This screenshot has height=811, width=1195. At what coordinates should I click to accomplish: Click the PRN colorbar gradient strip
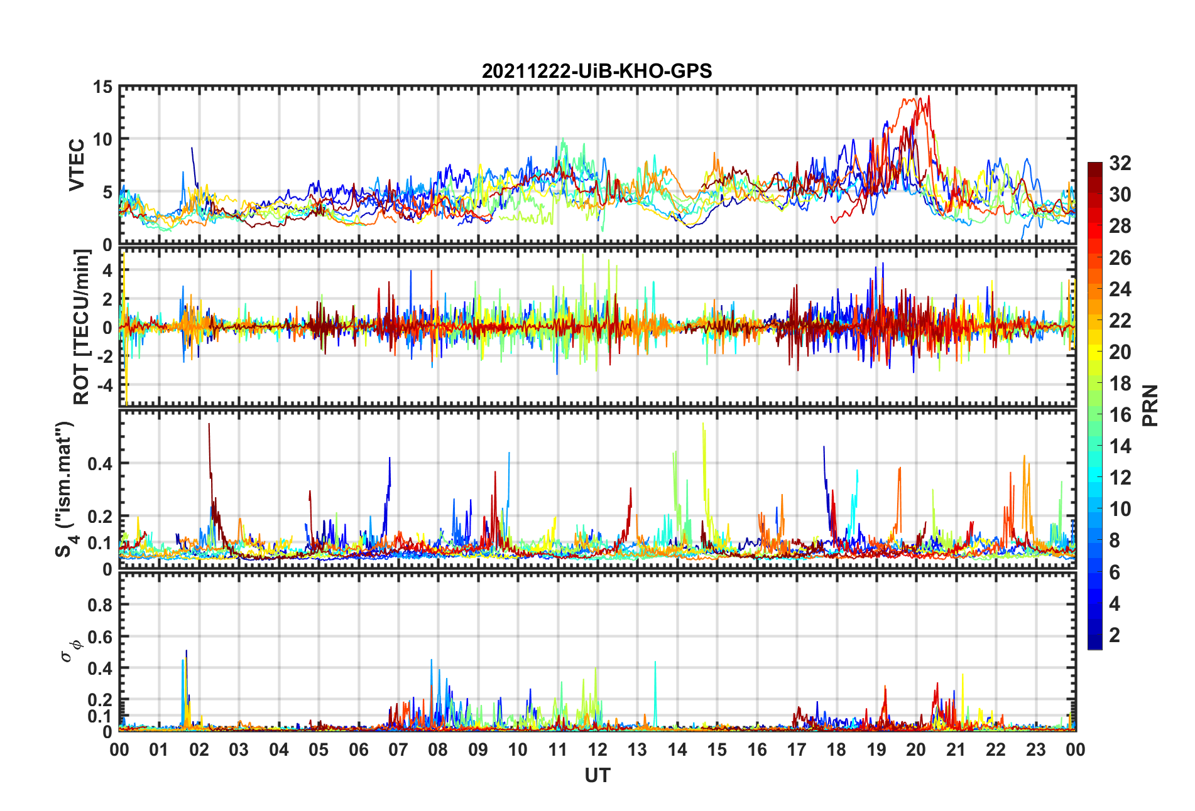tap(1094, 405)
